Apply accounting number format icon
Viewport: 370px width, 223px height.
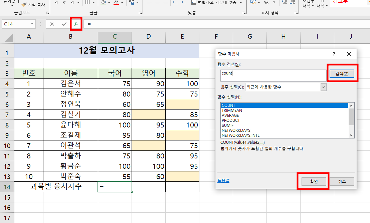pyautogui.click(x=253, y=2)
